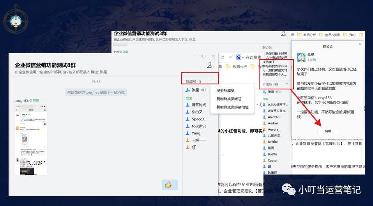Viewport: 373px width, 206px height.
Task: Choose 复制群成员邮箱地址 from the context menu
Action: pyautogui.click(x=232, y=107)
